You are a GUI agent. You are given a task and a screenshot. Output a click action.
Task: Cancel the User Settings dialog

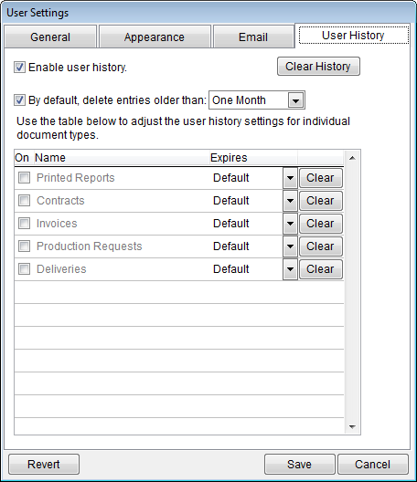pos(373,464)
